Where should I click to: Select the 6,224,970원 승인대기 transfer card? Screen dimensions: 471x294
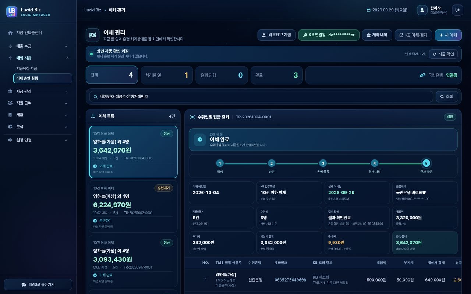[x=133, y=207]
